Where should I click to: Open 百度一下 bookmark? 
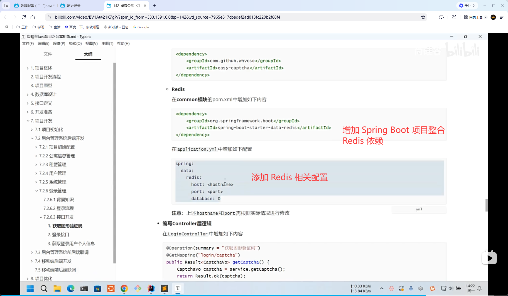click(82, 27)
